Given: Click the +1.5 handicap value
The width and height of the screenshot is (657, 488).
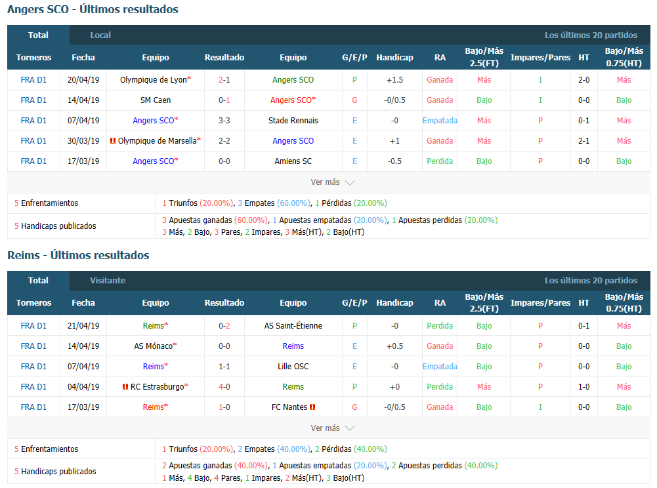Looking at the screenshot, I should pyautogui.click(x=394, y=79).
